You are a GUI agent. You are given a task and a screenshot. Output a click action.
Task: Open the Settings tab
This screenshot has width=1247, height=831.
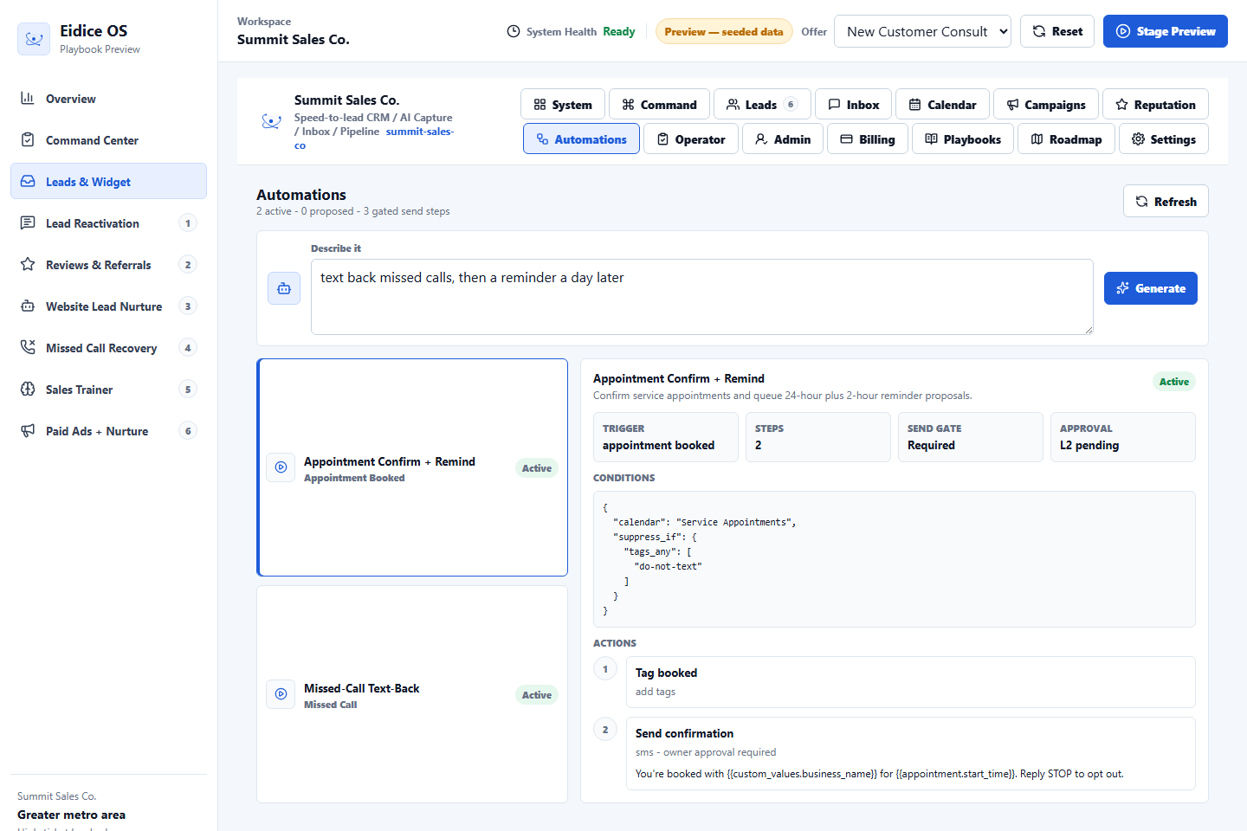[1164, 138]
